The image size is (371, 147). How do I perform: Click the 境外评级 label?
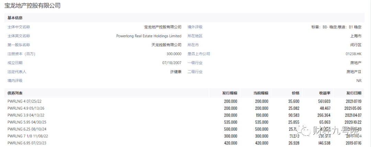click(195, 27)
